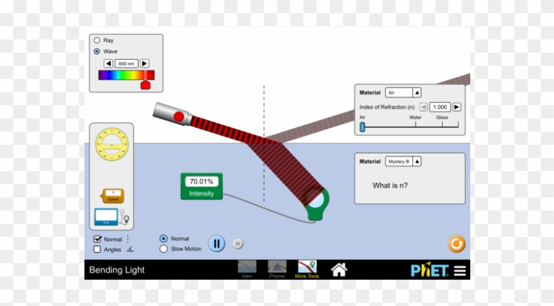Click the green intensity meter body
The width and height of the screenshot is (554, 306).
click(x=202, y=186)
